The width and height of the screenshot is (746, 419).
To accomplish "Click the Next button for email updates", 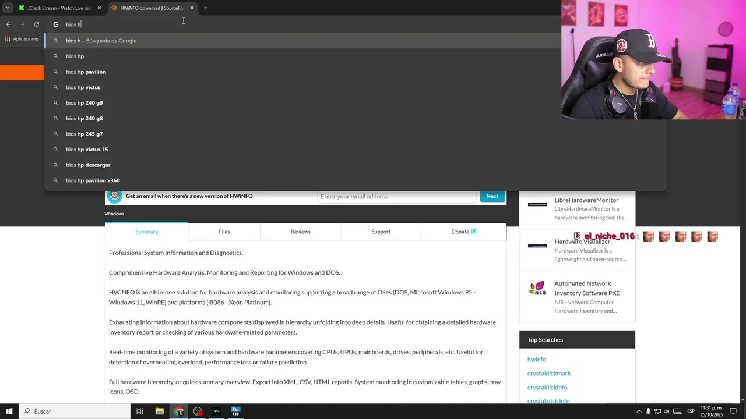I will click(492, 196).
